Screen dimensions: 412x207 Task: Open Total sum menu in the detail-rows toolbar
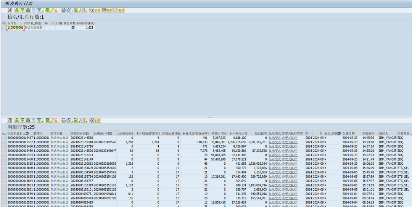pyautogui.click(x=48, y=120)
